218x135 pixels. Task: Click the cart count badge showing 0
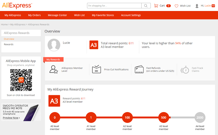(168, 6)
